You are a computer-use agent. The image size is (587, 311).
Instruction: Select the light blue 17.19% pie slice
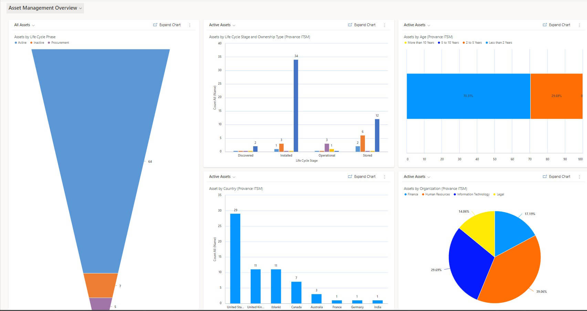(511, 230)
